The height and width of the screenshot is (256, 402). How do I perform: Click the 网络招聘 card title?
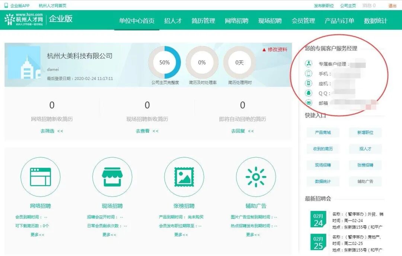[x=41, y=206]
